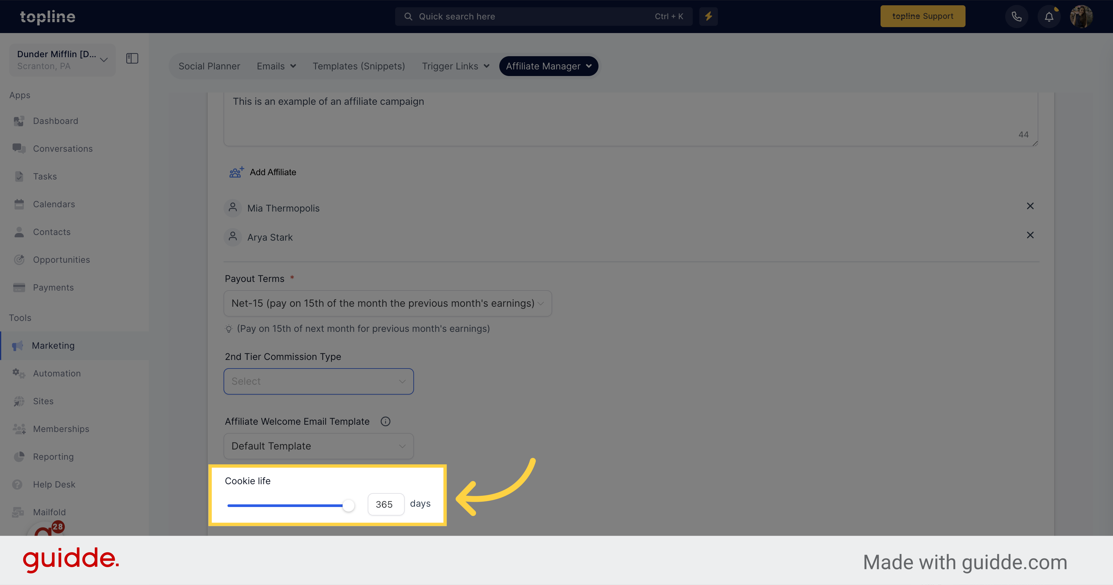This screenshot has width=1113, height=585.
Task: Click the Contacts icon in sidebar
Action: tap(19, 231)
